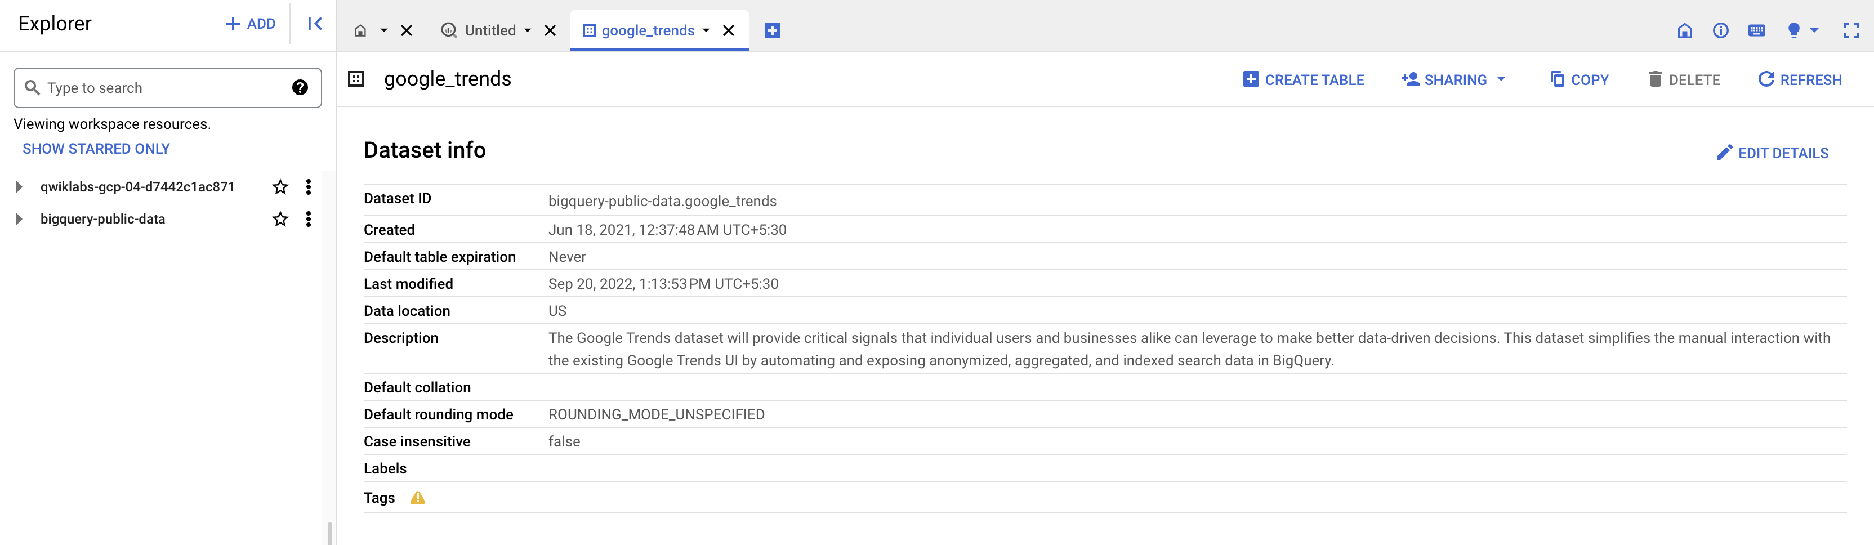Click ADD in Explorer

click(x=250, y=24)
